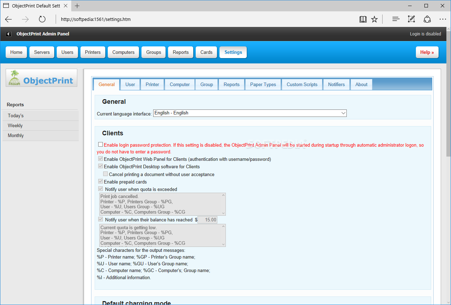This screenshot has width=451, height=305.
Task: Go to the Home page button
Action: coord(16,52)
